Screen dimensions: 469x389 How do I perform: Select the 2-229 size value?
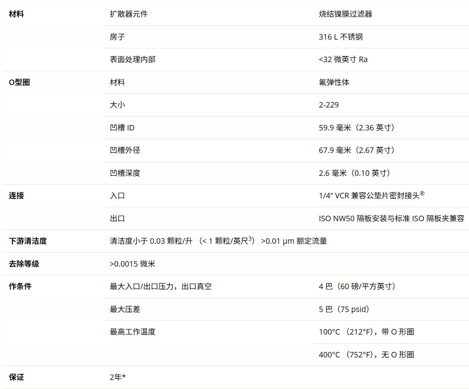(x=329, y=105)
